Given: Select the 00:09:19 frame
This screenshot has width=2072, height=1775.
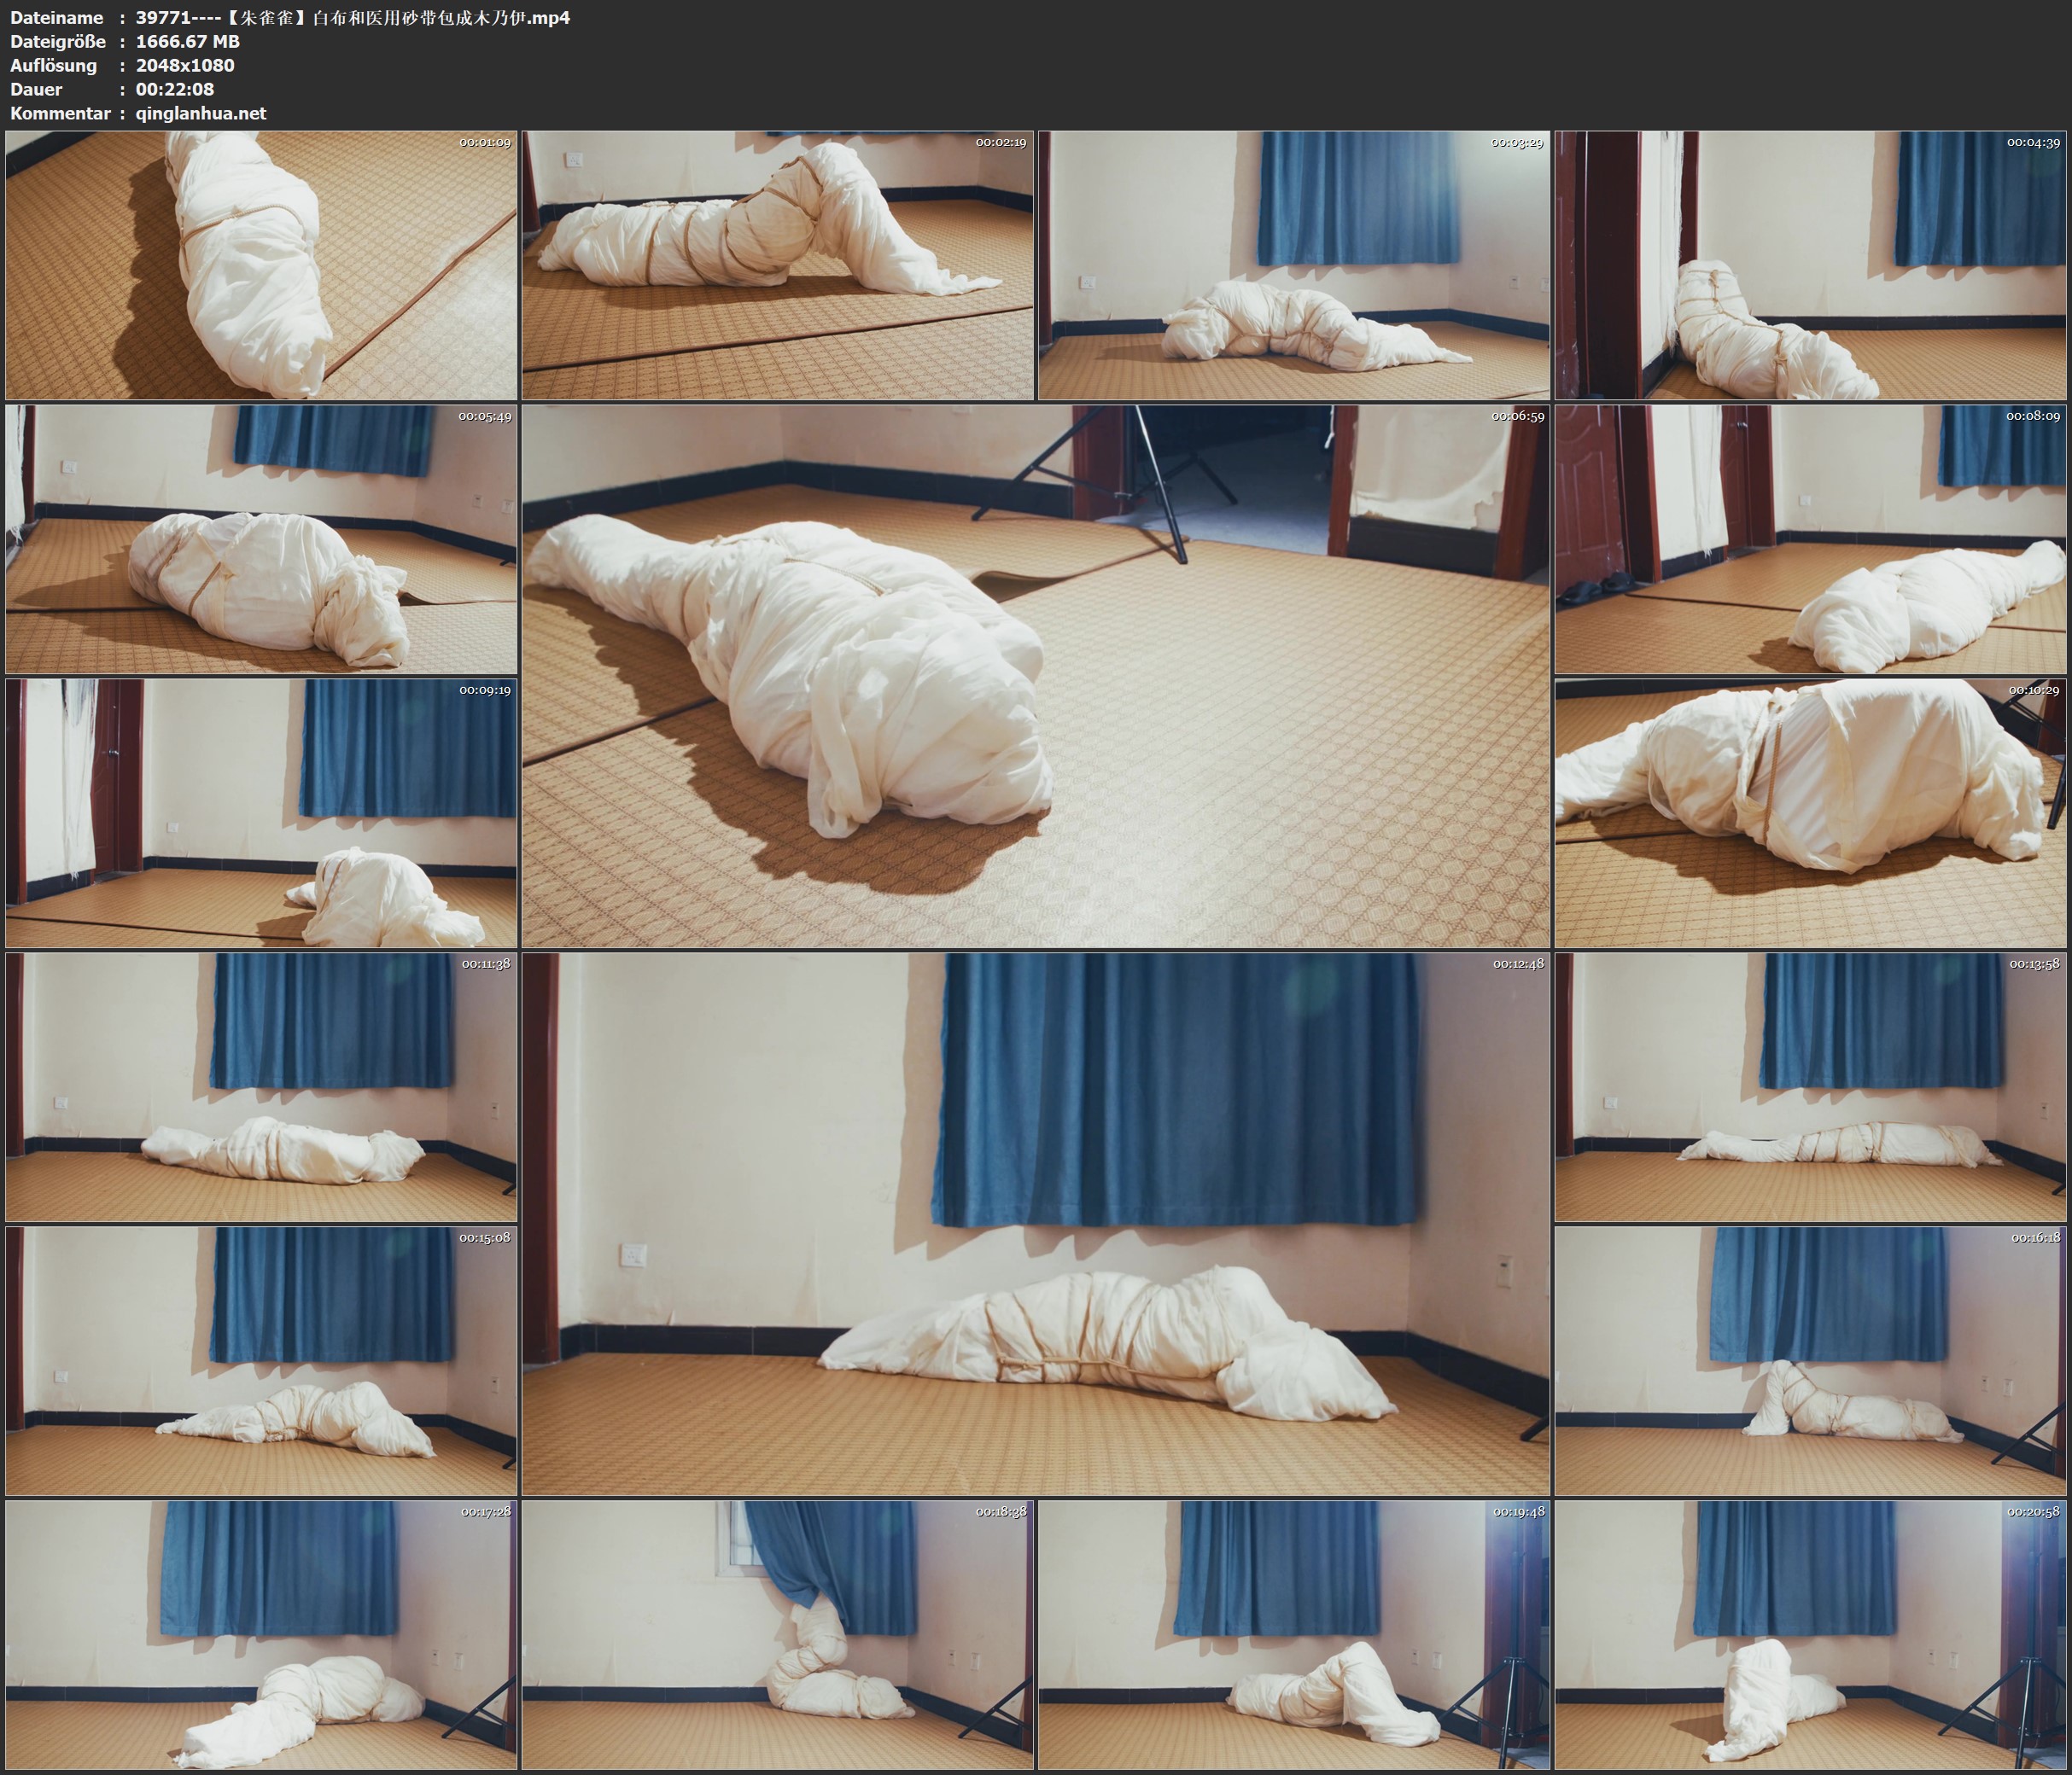Looking at the screenshot, I should coord(261,813).
